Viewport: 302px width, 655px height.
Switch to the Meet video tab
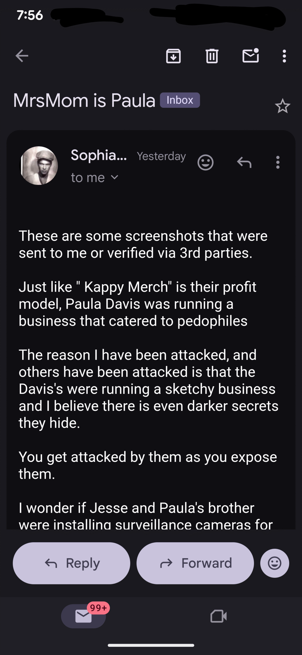(x=218, y=616)
